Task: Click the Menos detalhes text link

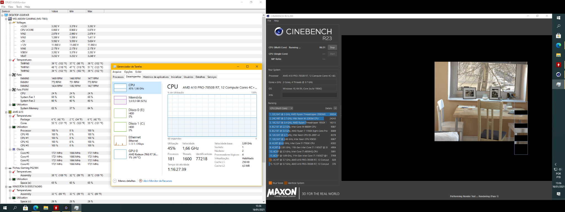Action: click(127, 181)
